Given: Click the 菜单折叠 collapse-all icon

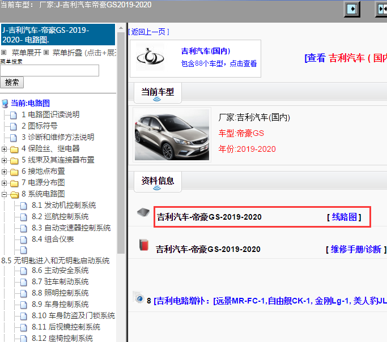Looking at the screenshot, I should (x=46, y=52).
